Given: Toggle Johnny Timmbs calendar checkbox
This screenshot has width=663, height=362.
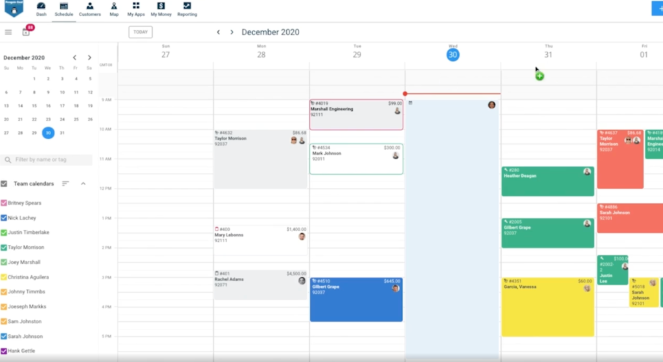Looking at the screenshot, I should pos(4,292).
